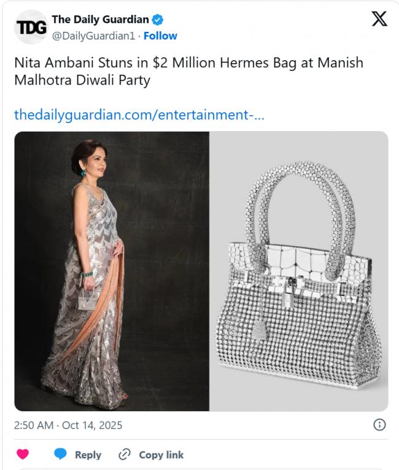This screenshot has width=399, height=470.
Task: Open the diamond Hermes bag image
Action: coord(299,271)
